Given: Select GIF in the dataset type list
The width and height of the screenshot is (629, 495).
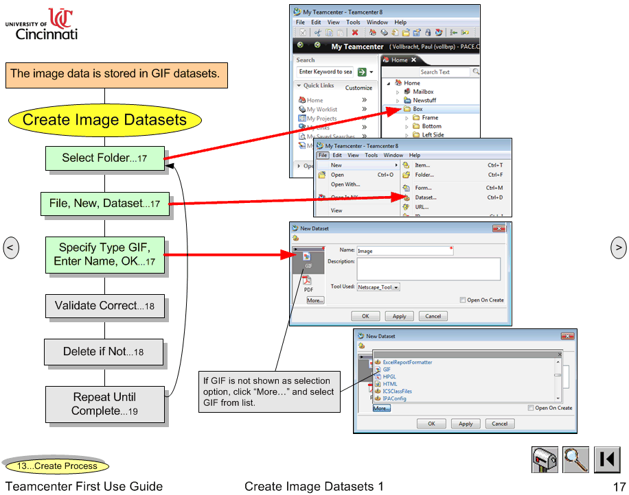Looking at the screenshot, I should pos(386,369).
